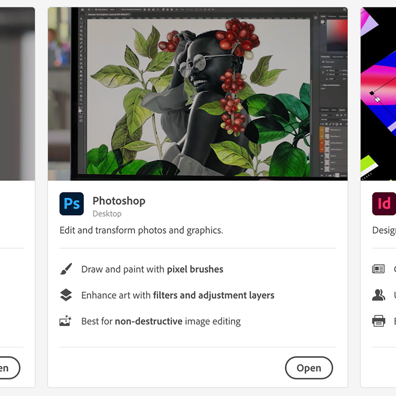Image resolution: width=396 pixels, height=396 pixels.
Task: Click the Desktop label under Photoshop
Action: tap(107, 214)
